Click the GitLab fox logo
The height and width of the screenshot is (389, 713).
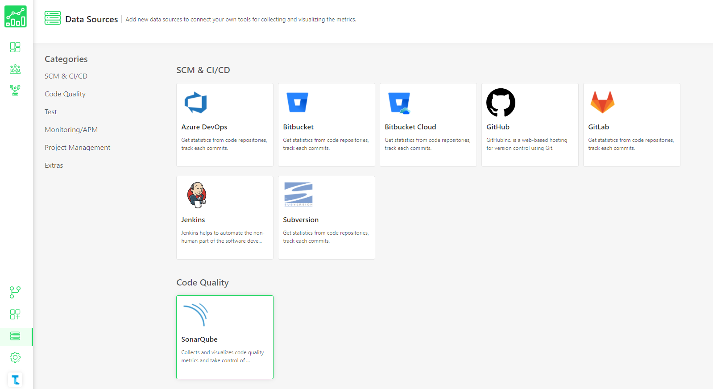602,102
